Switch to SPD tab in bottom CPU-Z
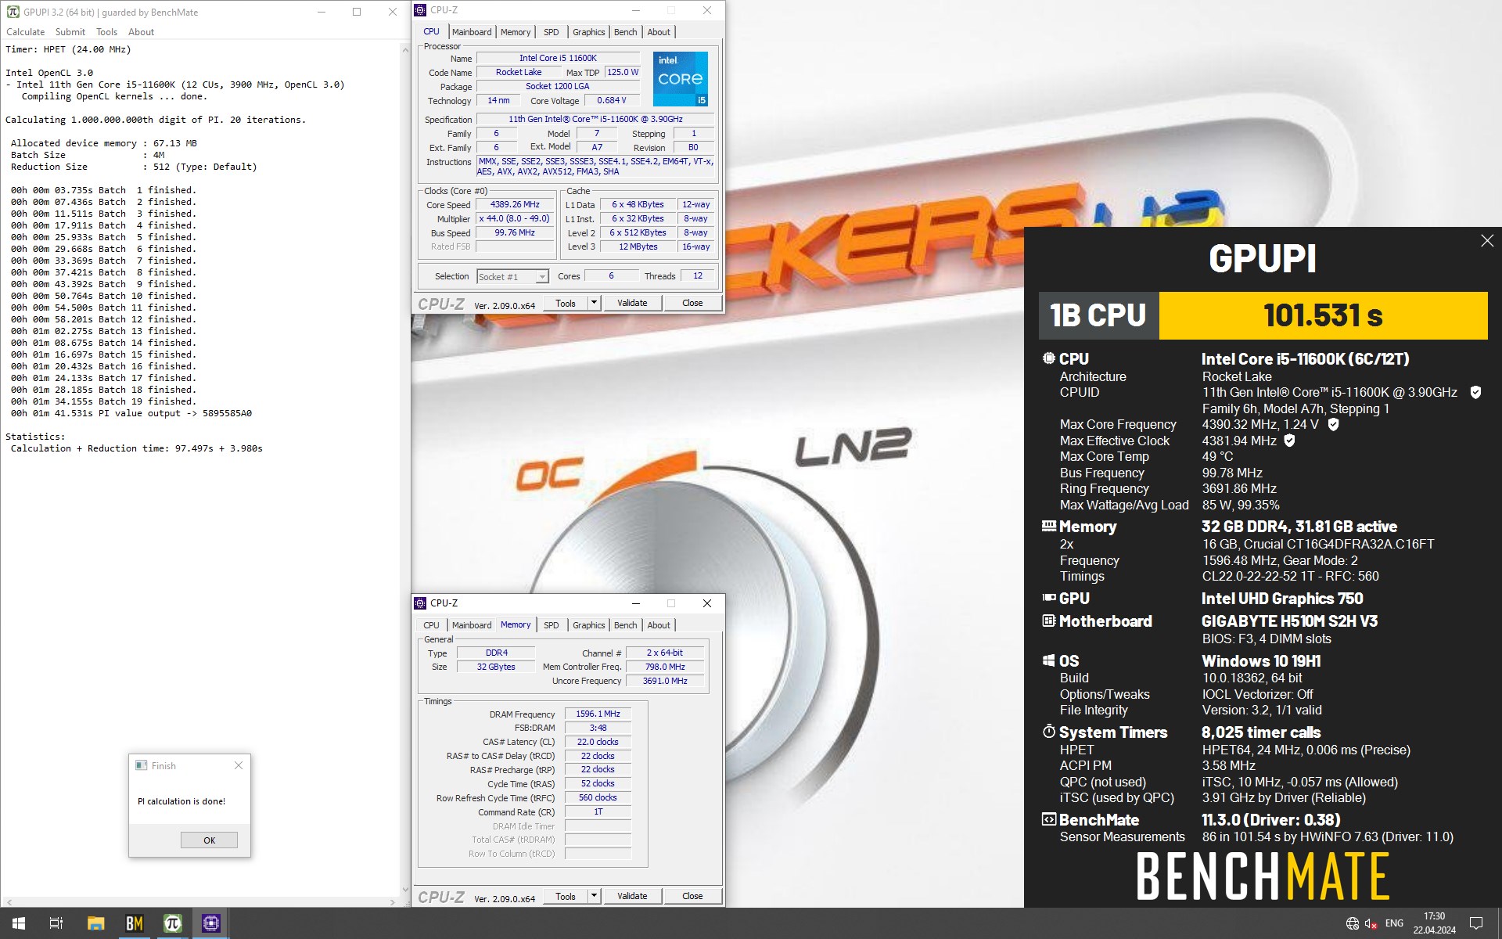1502x939 pixels. [552, 625]
